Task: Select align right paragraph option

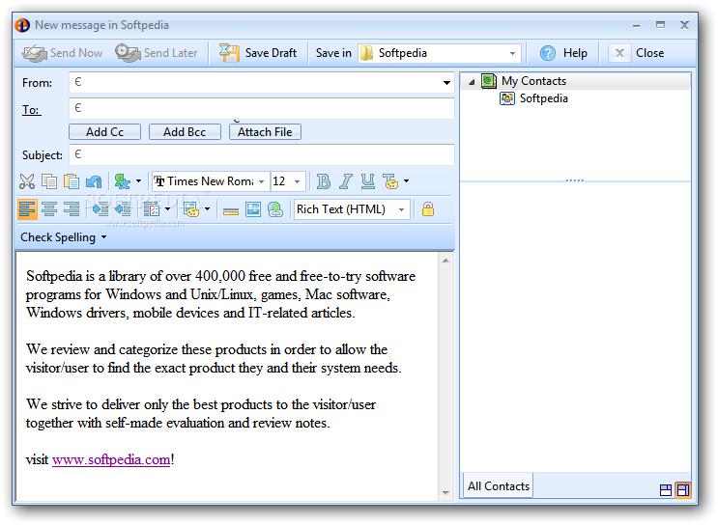Action: pyautogui.click(x=72, y=209)
